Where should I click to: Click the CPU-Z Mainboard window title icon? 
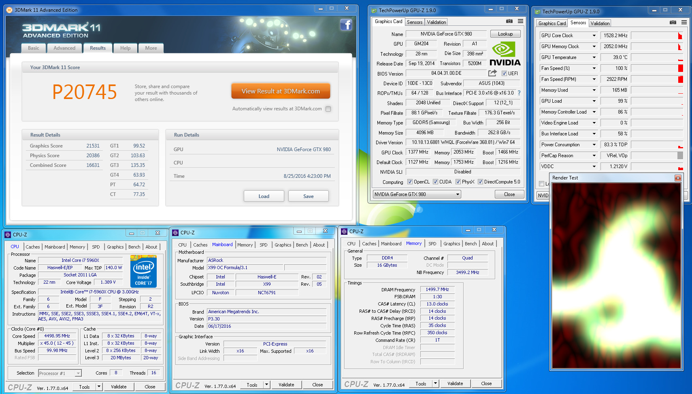click(x=175, y=232)
